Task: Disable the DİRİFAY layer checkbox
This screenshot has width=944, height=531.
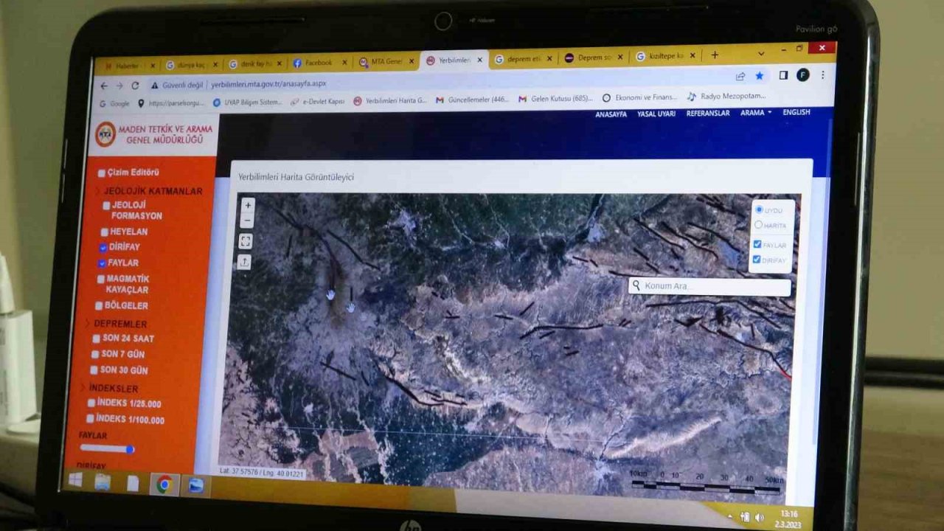Action: coord(756,259)
